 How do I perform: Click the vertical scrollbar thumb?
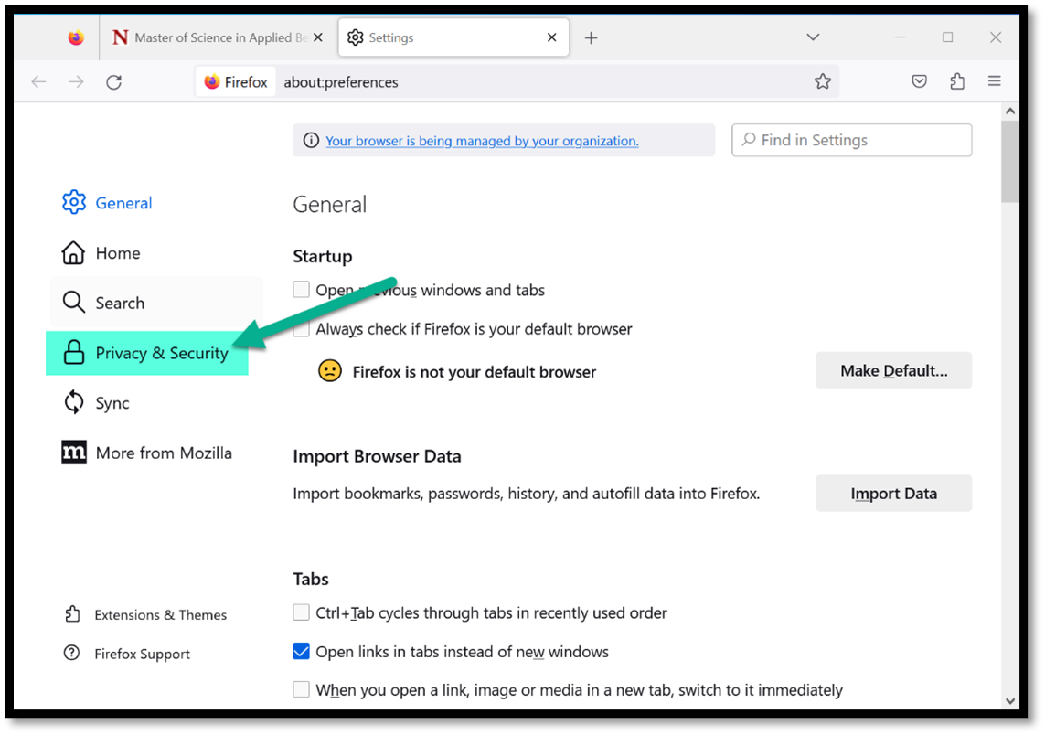click(1009, 162)
